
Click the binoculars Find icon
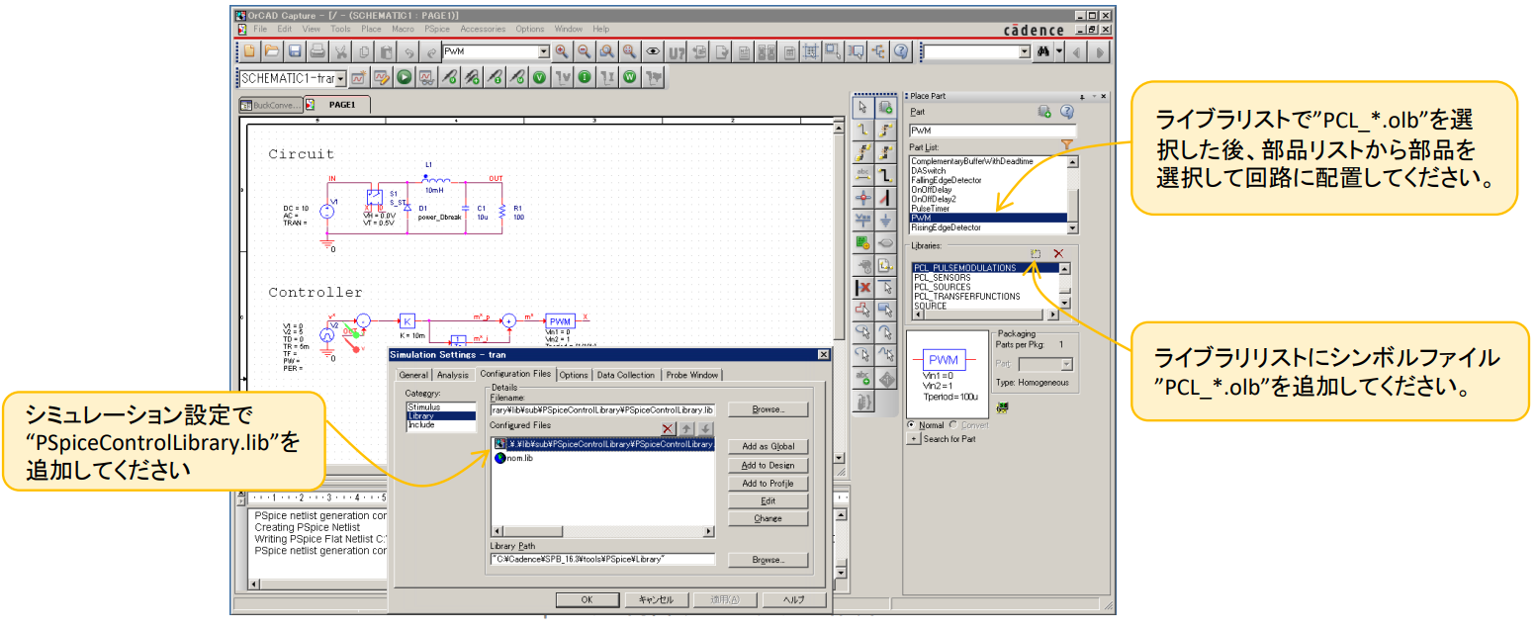coord(1042,51)
